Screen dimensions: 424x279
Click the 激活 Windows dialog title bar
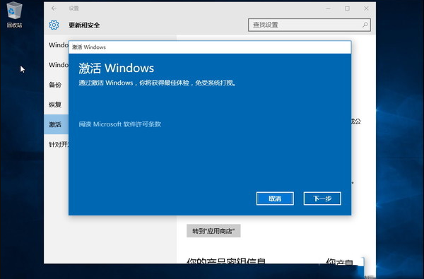pyautogui.click(x=210, y=47)
